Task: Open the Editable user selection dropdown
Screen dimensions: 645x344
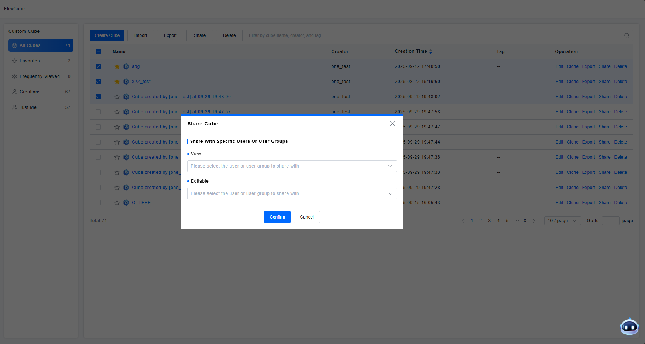Action: tap(292, 193)
